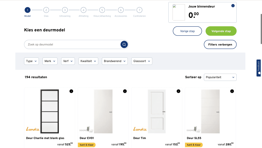Open the Populariteit sort dropdown
Screen dimensions: 262x148
220,77
